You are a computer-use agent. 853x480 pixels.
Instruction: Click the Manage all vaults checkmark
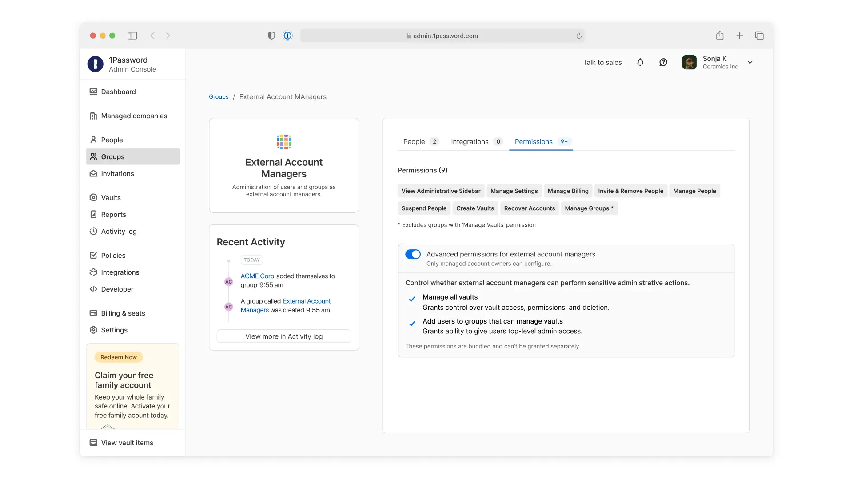(x=412, y=299)
